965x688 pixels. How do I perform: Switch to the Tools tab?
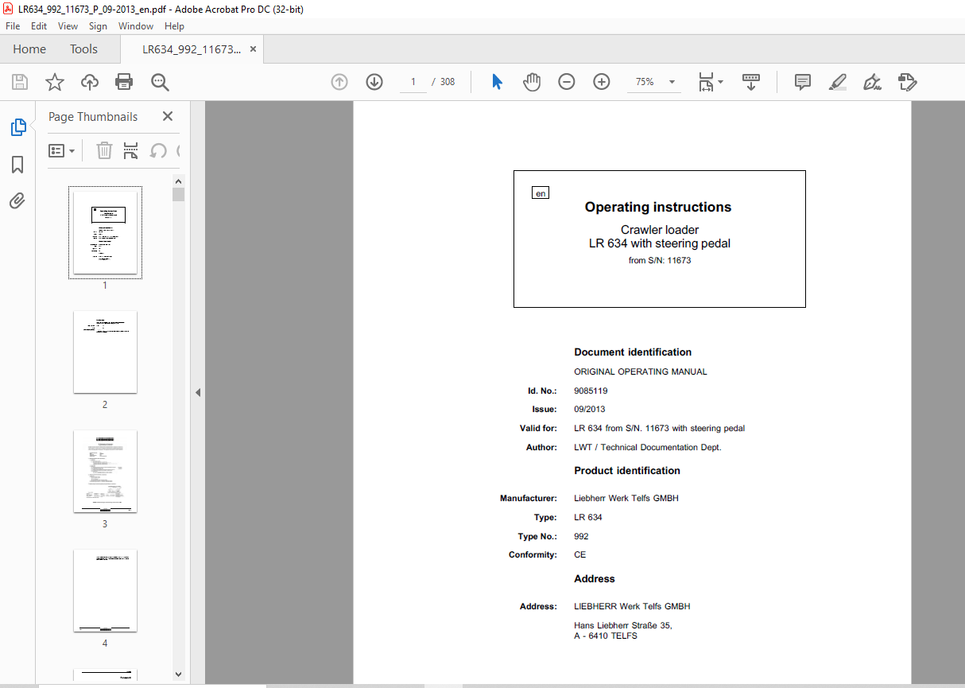point(83,49)
